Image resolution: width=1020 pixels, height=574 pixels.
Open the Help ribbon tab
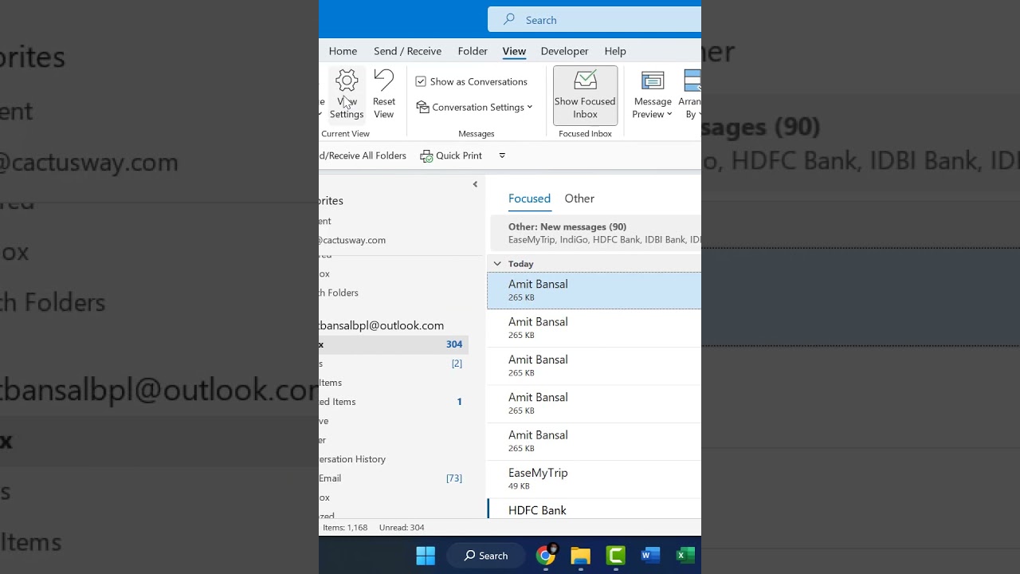point(615,51)
